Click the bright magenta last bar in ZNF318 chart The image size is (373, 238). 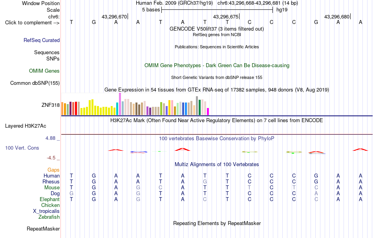pyautogui.click(x=208, y=112)
